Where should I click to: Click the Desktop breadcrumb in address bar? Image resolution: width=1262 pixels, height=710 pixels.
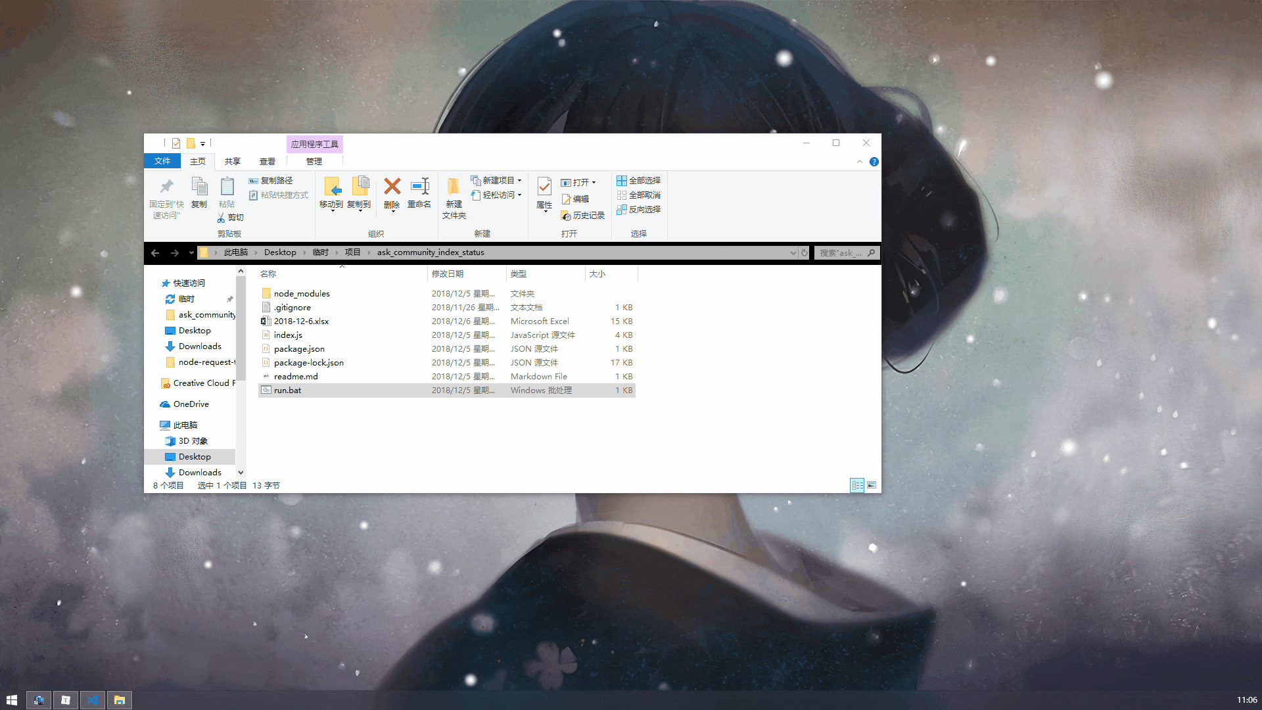point(280,252)
